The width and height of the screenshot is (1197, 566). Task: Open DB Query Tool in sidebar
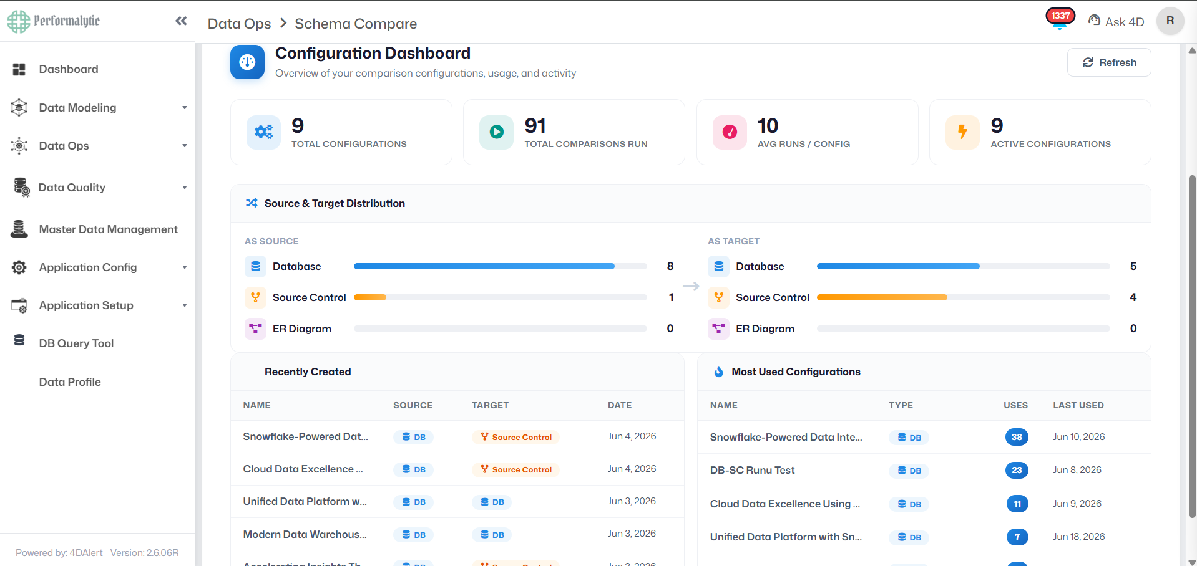point(76,343)
